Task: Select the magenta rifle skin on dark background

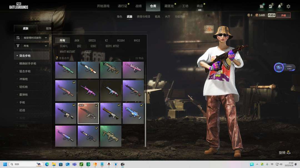Action: point(88,91)
